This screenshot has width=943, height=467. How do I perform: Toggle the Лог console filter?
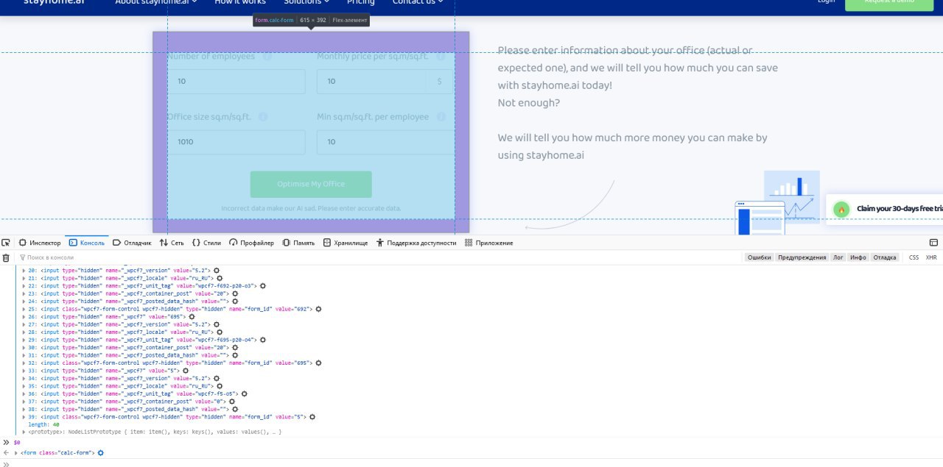tap(838, 257)
